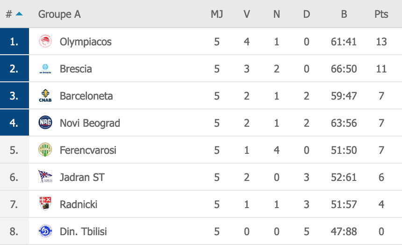The height and width of the screenshot is (245, 402).
Task: Click the Jadran ST flag logo
Action: pos(45,177)
